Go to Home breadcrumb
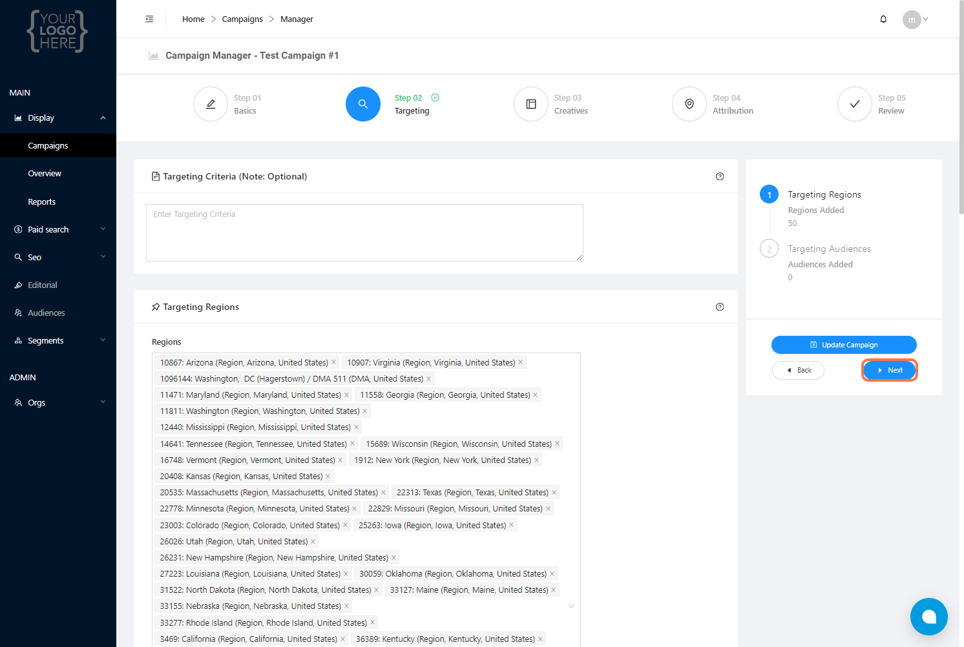Screen dimensions: 964x647 coord(193,19)
